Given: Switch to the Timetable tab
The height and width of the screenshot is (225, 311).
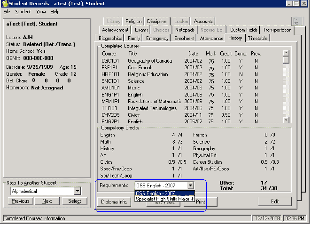Looking at the screenshot, I should click(258, 38).
